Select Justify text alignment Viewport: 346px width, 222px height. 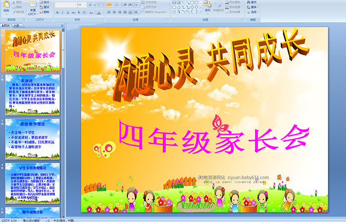125,12
